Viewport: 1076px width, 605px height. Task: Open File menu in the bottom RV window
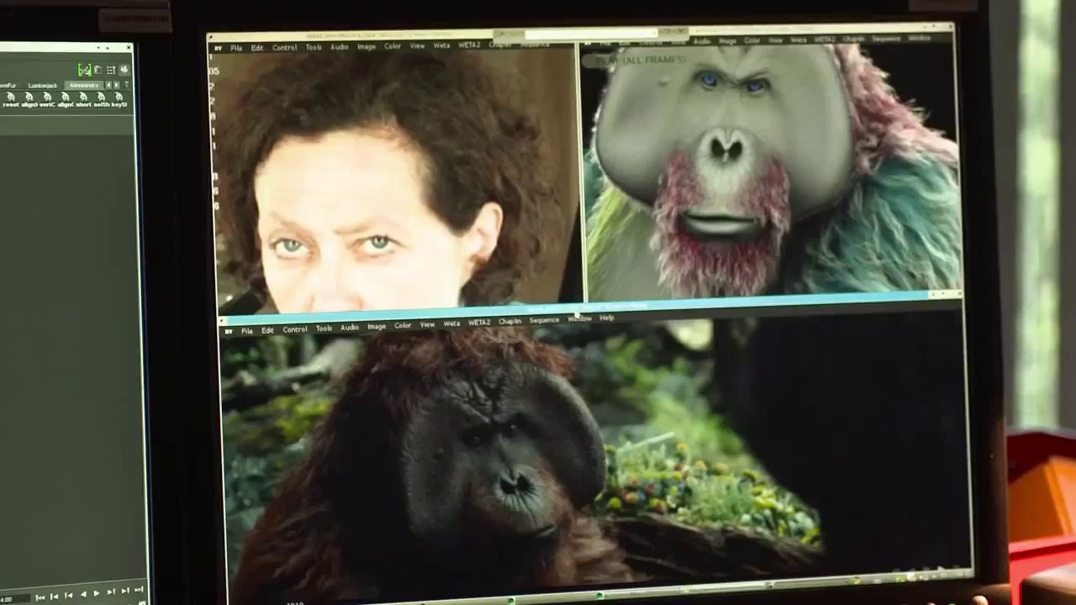247,331
